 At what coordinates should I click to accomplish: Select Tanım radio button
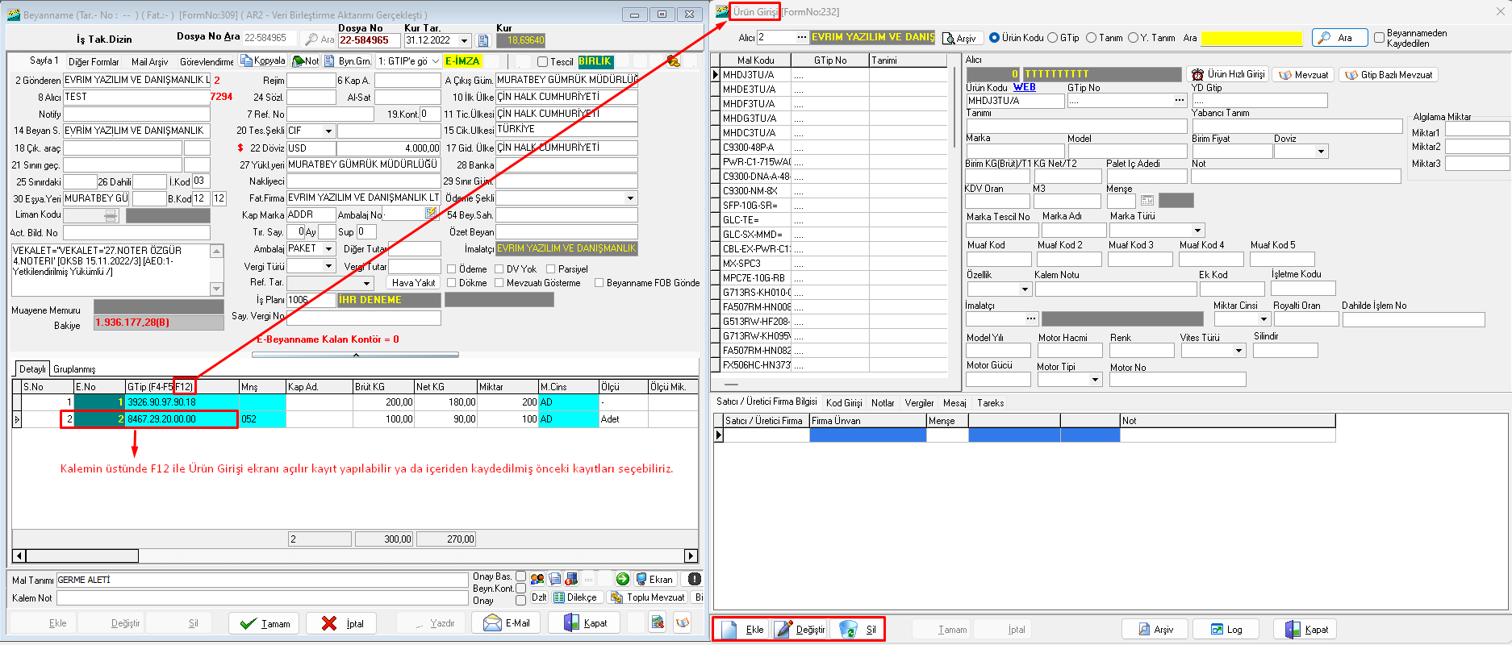(1091, 38)
